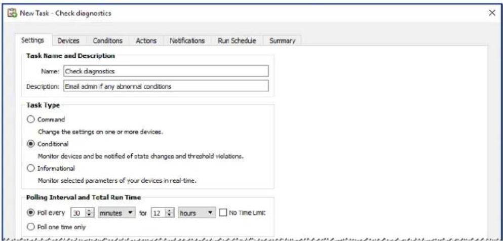Select the Settings tab
This screenshot has width=503, height=241.
(32, 40)
